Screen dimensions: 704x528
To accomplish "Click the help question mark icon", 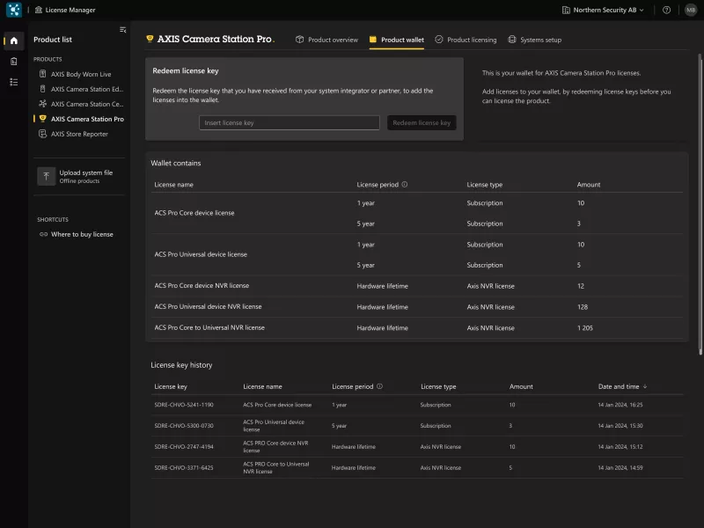I will pos(666,10).
